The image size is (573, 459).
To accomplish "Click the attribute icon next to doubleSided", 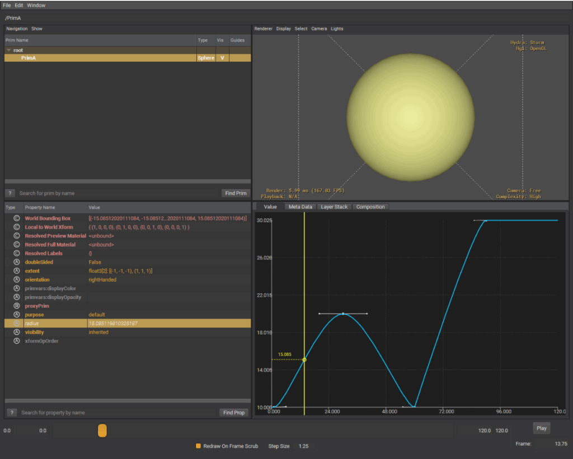I will coord(16,262).
